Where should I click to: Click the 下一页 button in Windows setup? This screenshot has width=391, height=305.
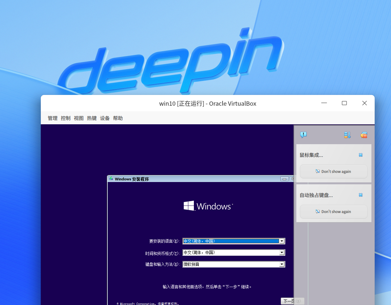click(292, 301)
